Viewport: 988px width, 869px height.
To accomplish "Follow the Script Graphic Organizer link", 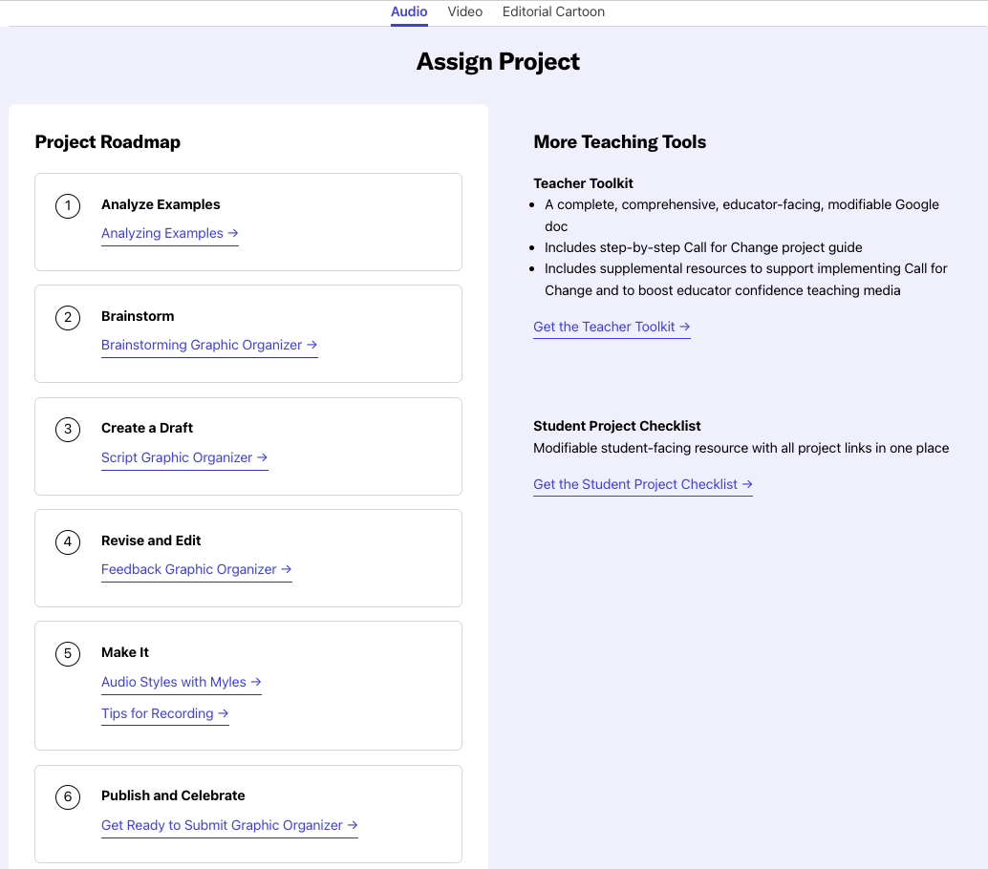I will click(183, 457).
